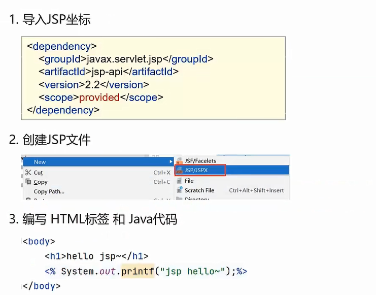Click the File document icon
Image resolution: width=376 pixels, height=295 pixels.
[x=179, y=181]
